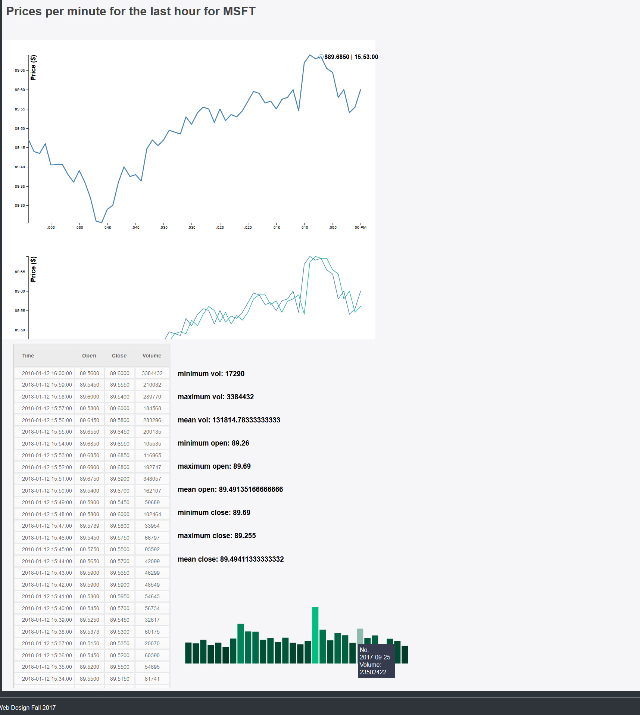The image size is (640, 715).
Task: Click the :045 tick on the top chart axis
Action: pos(107,227)
